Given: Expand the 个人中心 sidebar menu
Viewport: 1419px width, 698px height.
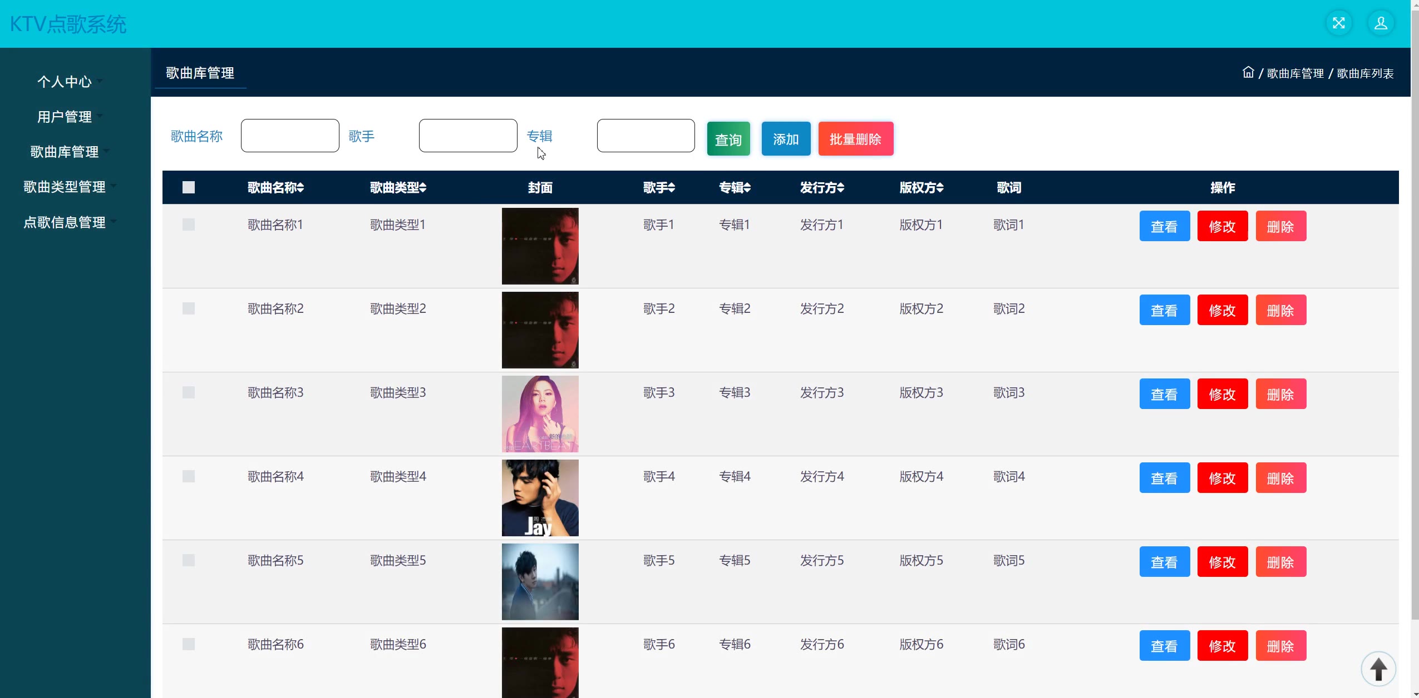Looking at the screenshot, I should (x=70, y=82).
